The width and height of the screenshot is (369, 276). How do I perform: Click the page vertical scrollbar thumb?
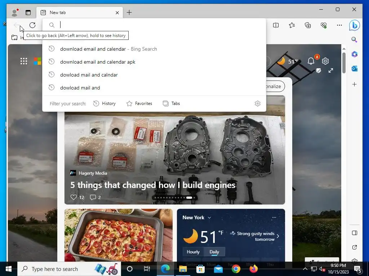(344, 63)
